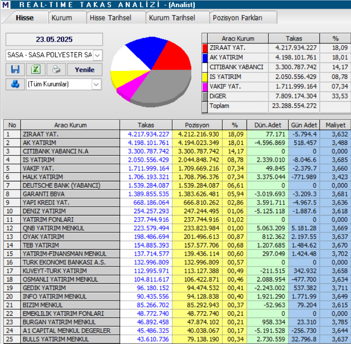Click Aracı Kurum header in summary table
351x344 pixels.
click(x=238, y=38)
